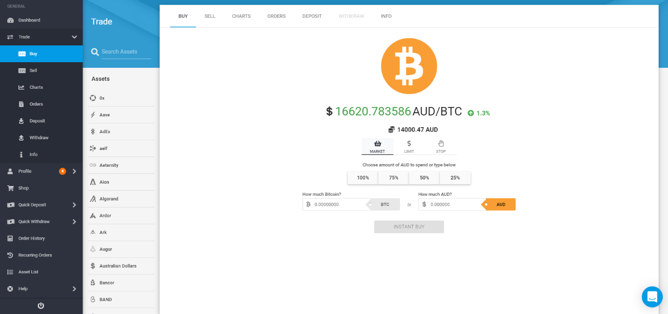Select Australian Dollars in assets list
The image size is (668, 314).
click(121, 266)
